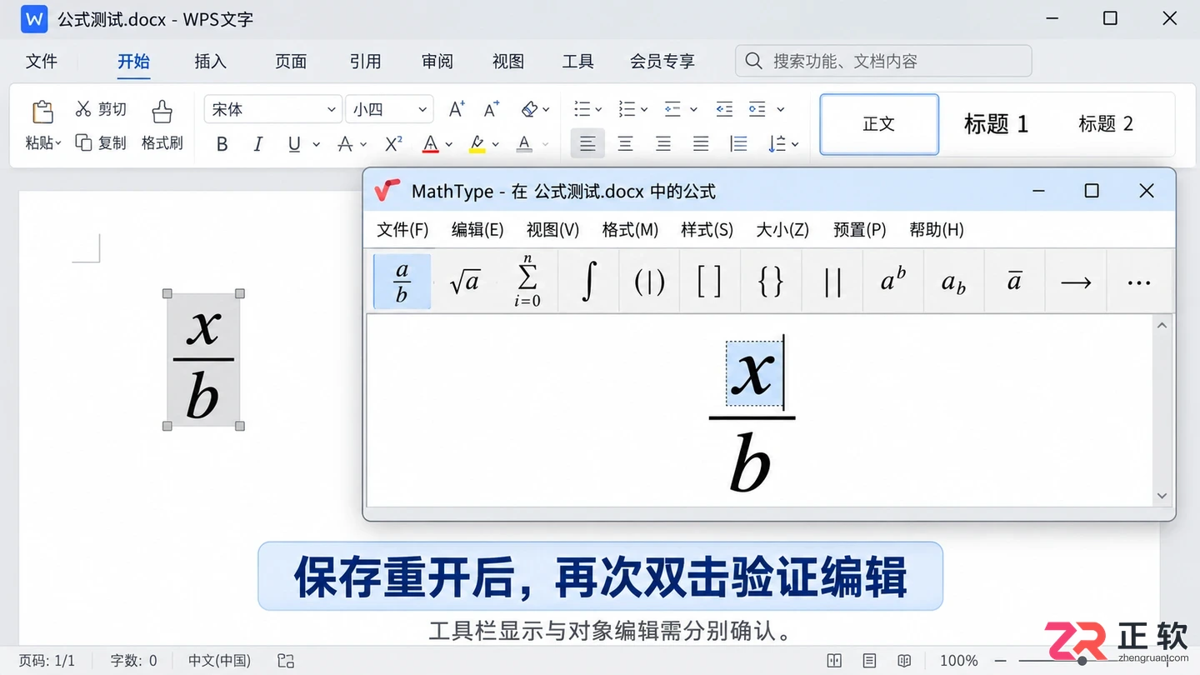The image size is (1200, 675).
Task: Toggle bold formatting in WPS ribbon
Action: tap(222, 144)
